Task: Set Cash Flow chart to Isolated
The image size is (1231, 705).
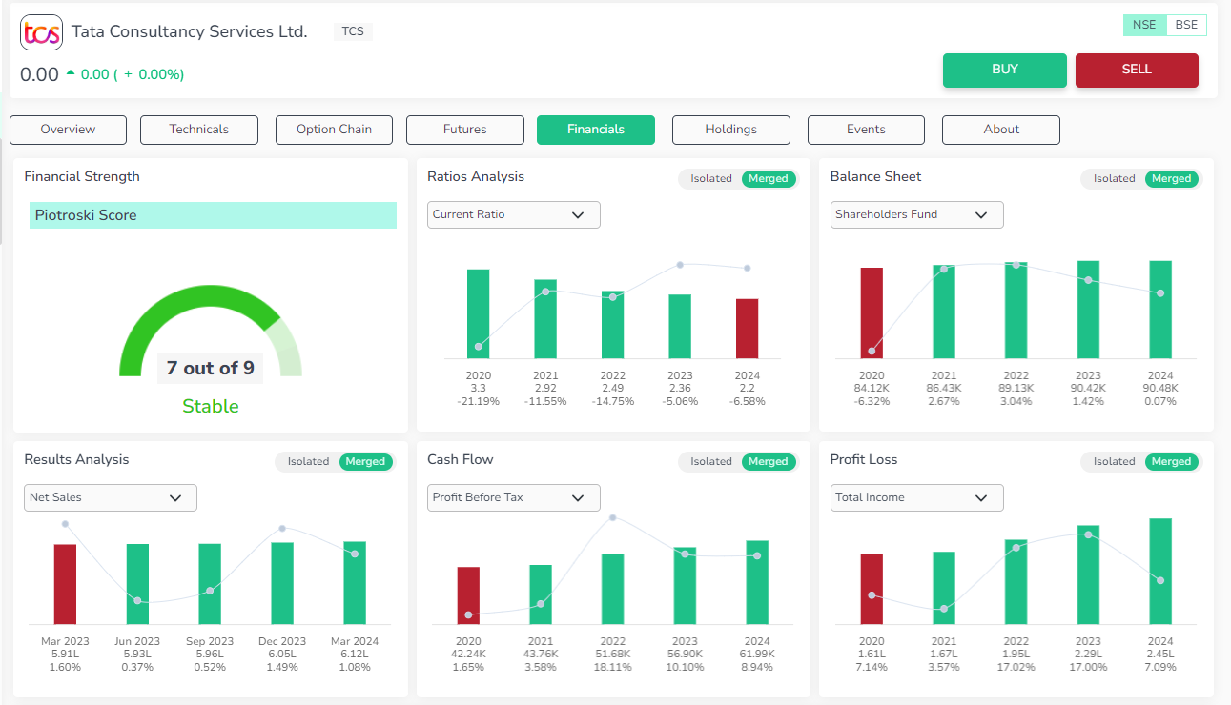Action: click(711, 461)
